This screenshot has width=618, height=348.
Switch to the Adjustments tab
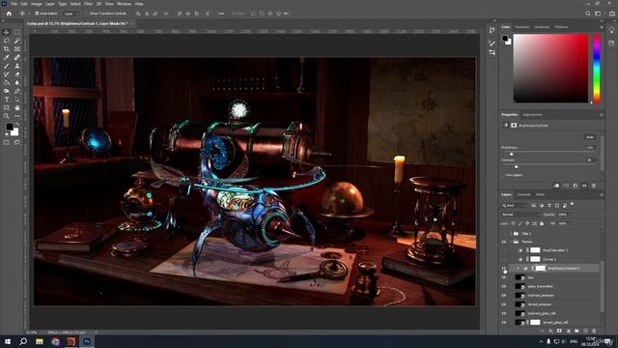[532, 115]
